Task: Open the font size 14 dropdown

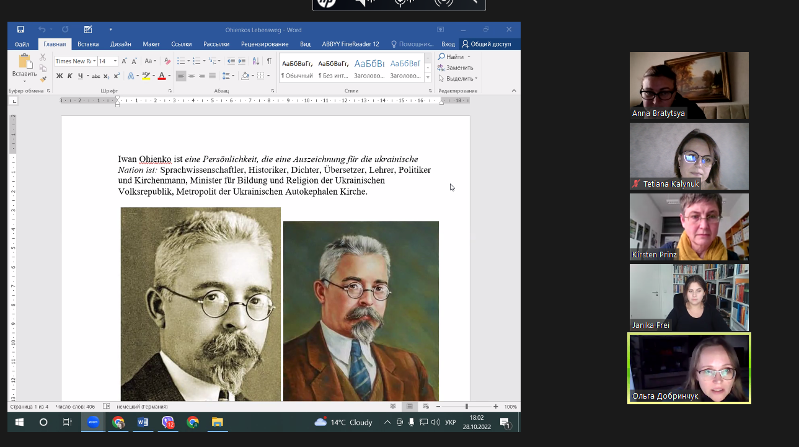Action: pyautogui.click(x=115, y=61)
